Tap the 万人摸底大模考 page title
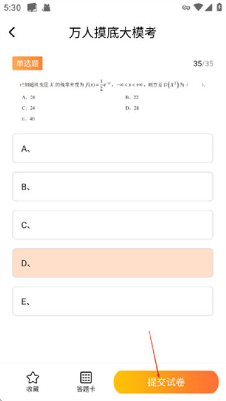Screen dimensions: 226x401 112,33
